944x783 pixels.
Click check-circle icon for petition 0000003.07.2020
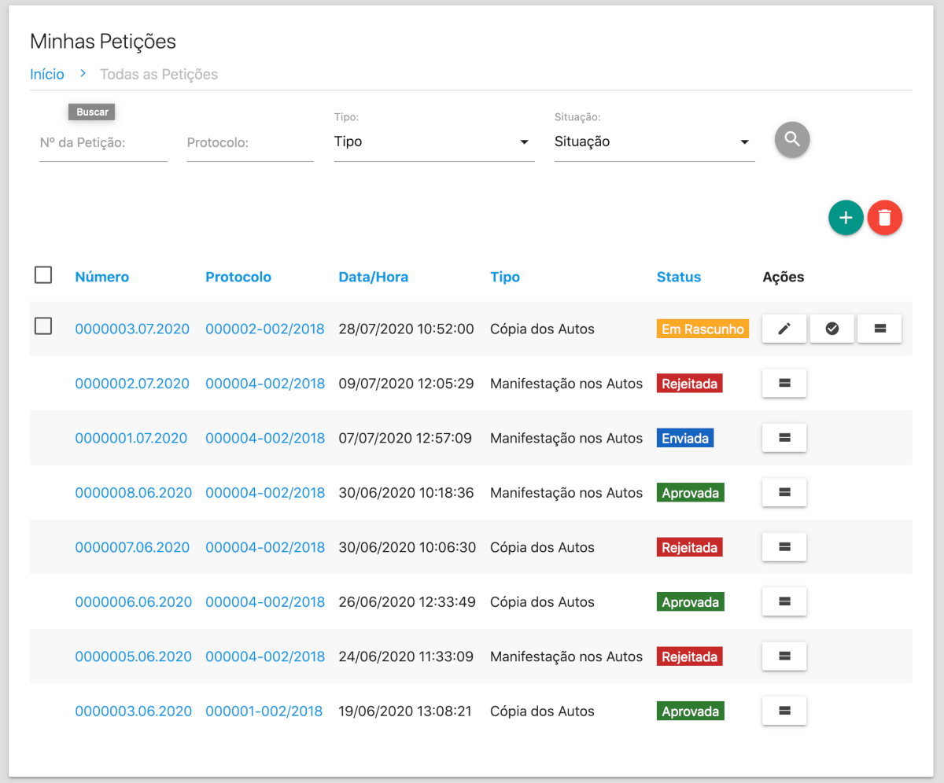(x=832, y=329)
